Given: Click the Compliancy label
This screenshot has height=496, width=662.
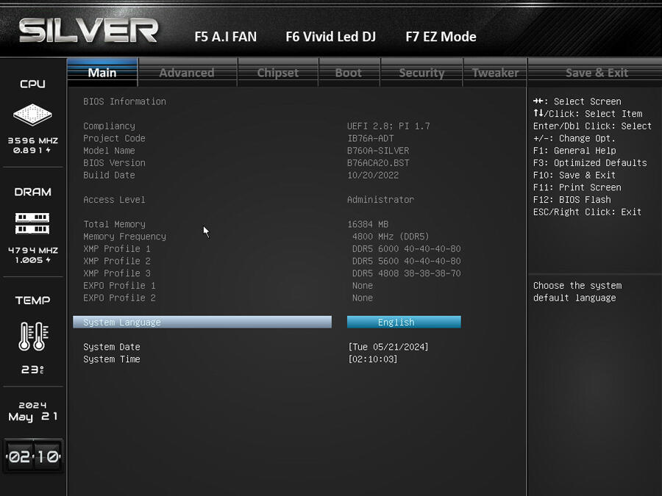Looking at the screenshot, I should (x=109, y=126).
